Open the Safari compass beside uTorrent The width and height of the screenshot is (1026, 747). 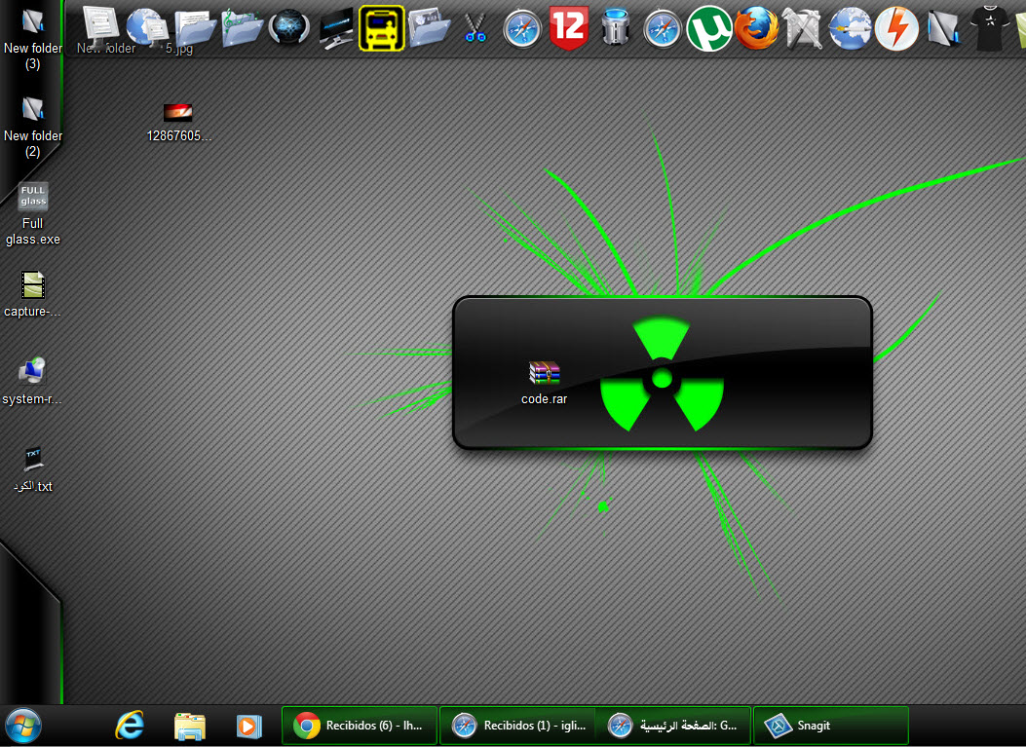pyautogui.click(x=663, y=29)
